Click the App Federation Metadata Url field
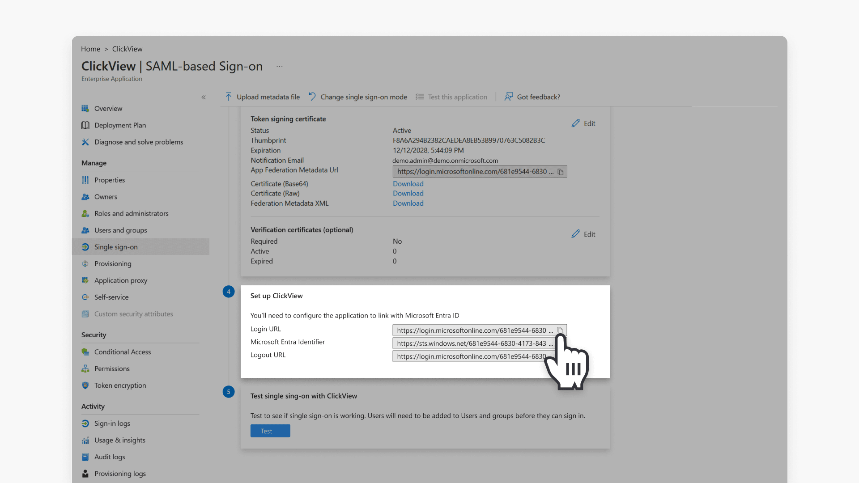The width and height of the screenshot is (859, 483). (x=480, y=172)
